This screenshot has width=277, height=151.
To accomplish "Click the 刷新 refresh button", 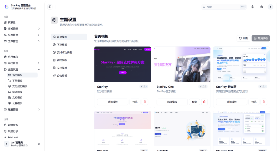I will coord(243,38).
